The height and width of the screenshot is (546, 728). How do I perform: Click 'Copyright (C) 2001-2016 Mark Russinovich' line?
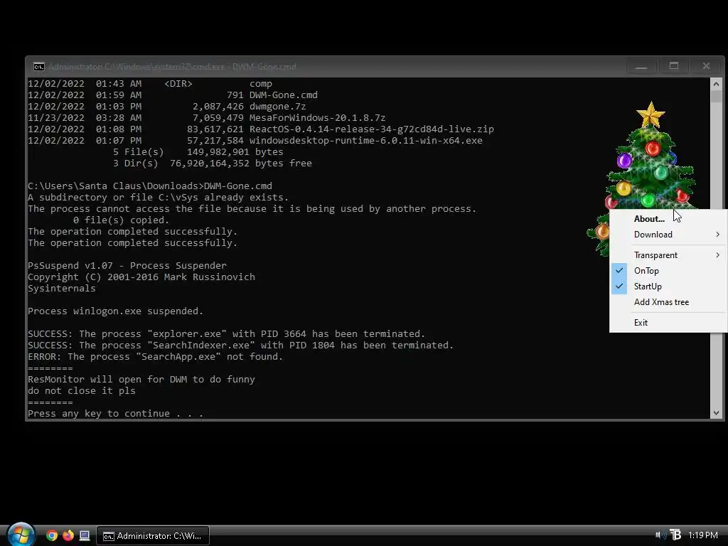[x=141, y=277]
